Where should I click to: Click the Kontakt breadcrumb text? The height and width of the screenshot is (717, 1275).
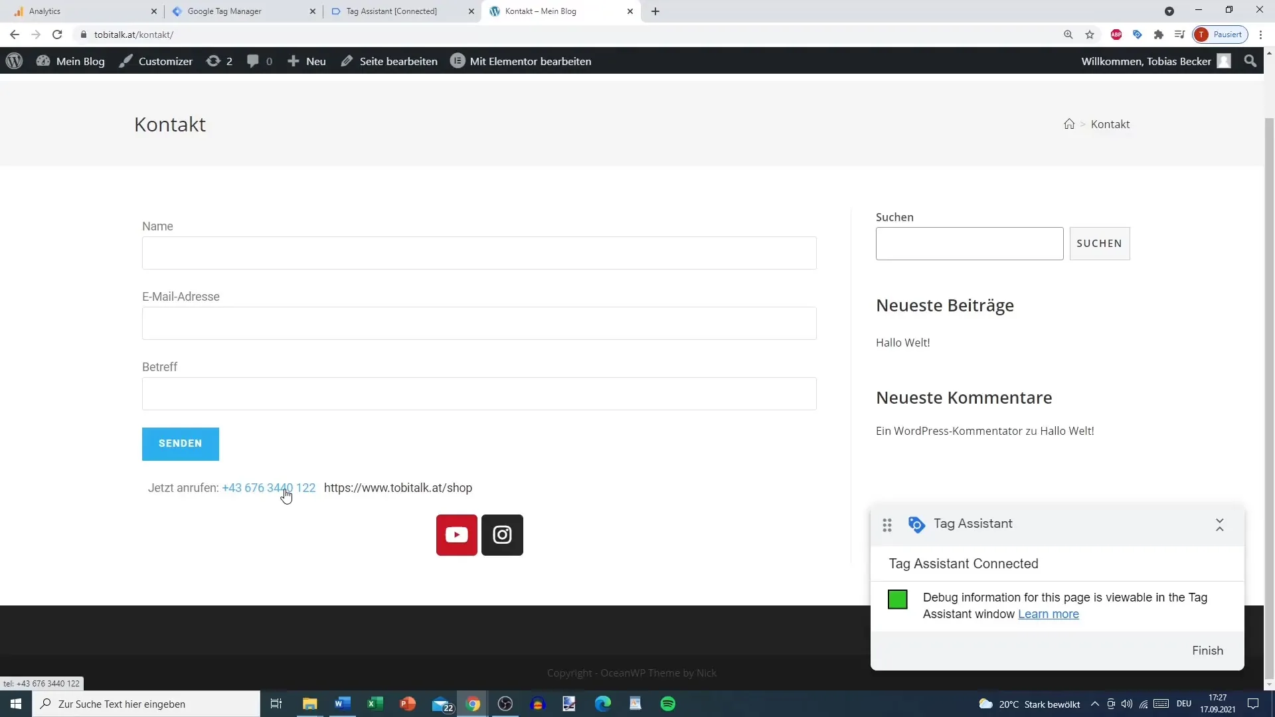point(1110,124)
